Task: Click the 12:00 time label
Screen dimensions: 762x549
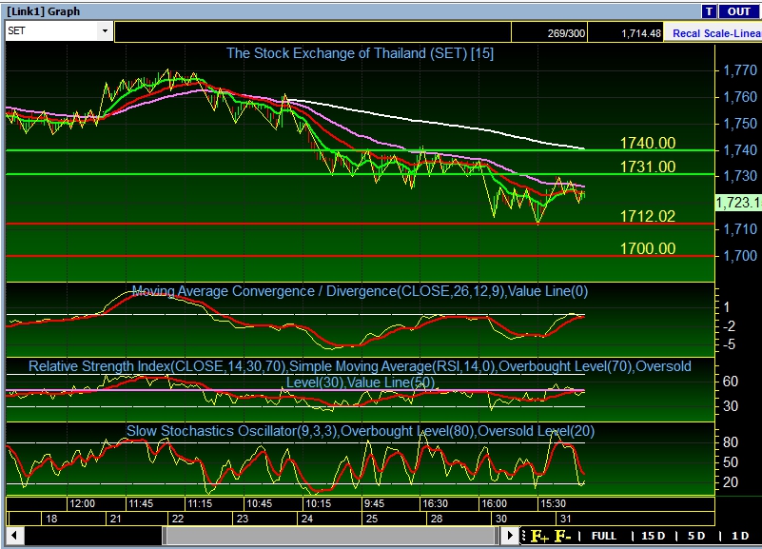Action: point(82,504)
